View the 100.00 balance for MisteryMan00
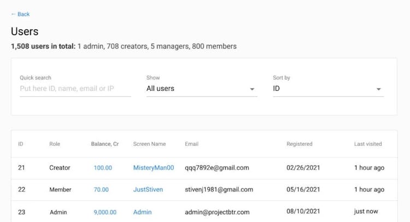Screen dimensions: 410x222 (x=103, y=168)
